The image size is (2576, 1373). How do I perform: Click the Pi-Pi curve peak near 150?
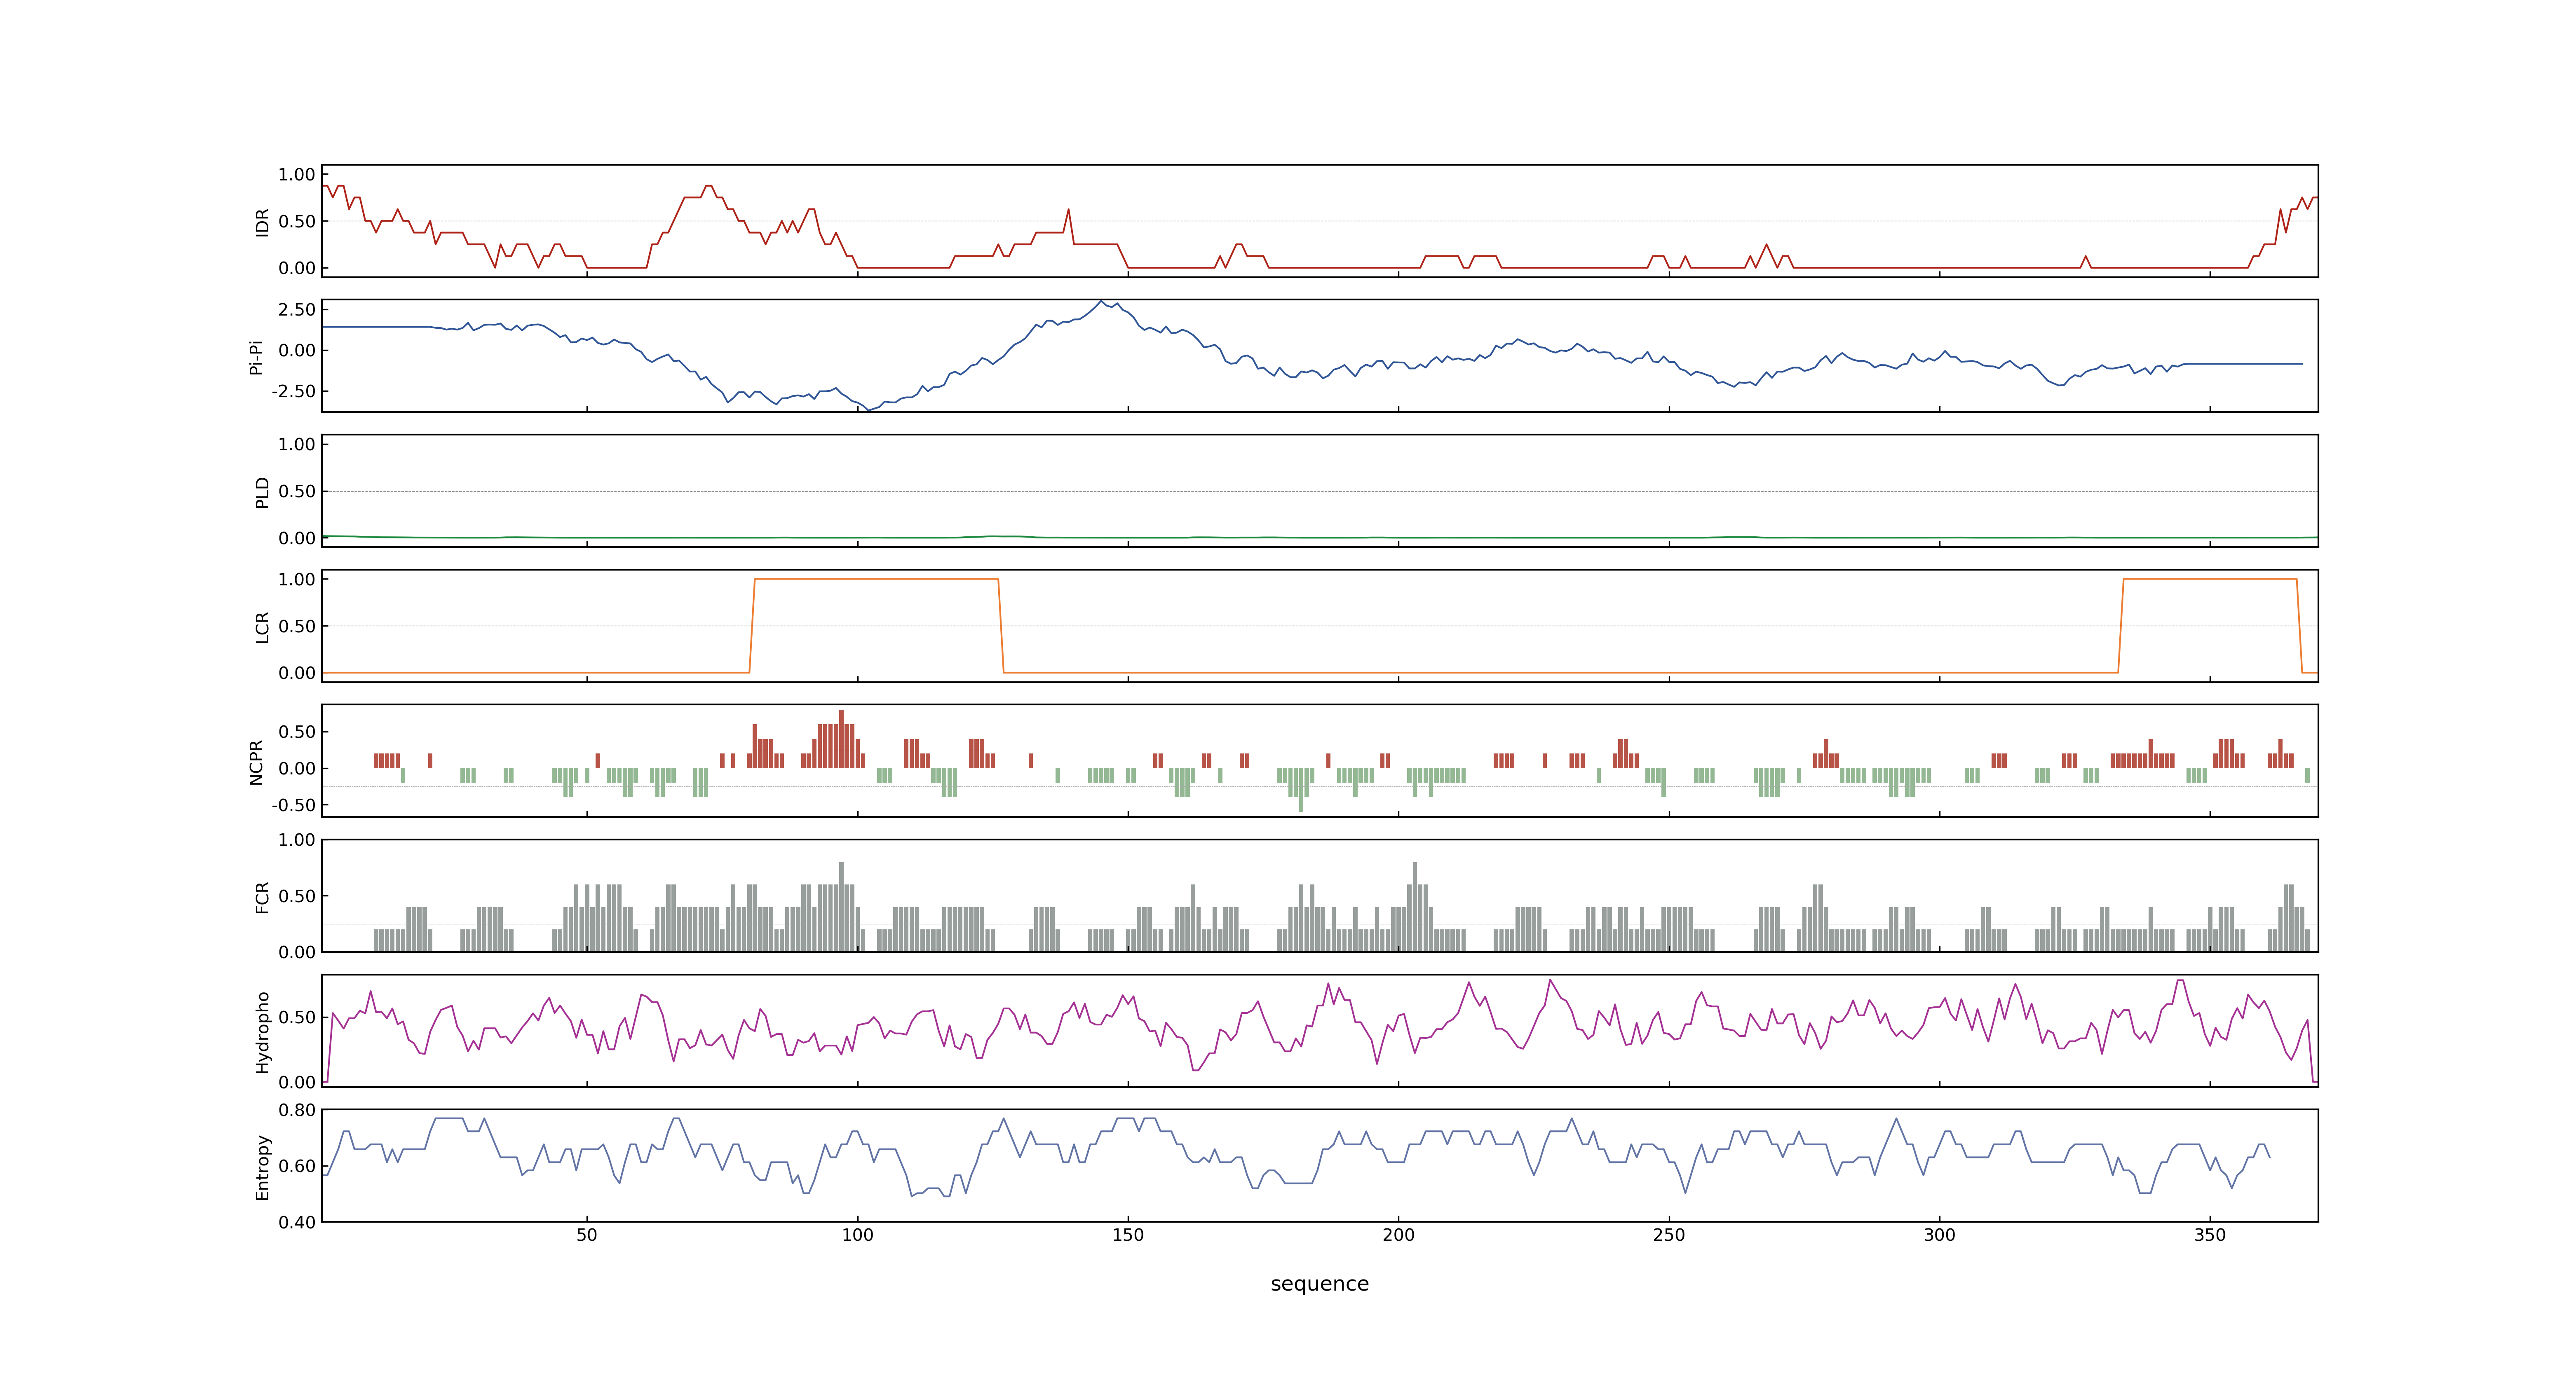point(1101,302)
